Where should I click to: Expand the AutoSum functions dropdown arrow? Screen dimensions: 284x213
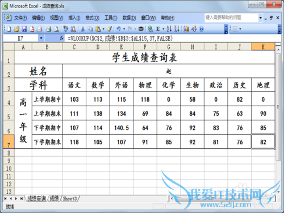163,29
